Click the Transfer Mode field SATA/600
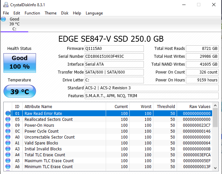The width and height of the screenshot is (222, 174). pos(114,72)
